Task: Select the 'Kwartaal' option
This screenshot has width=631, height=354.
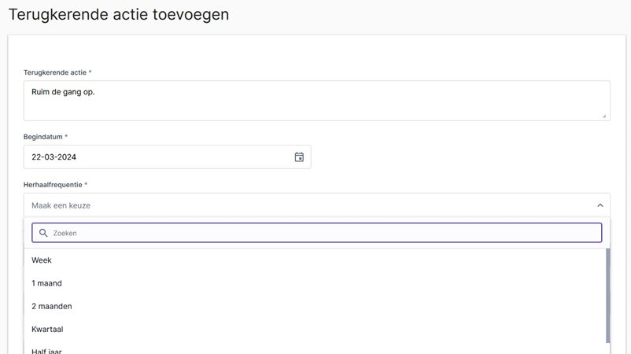Action: 47,329
